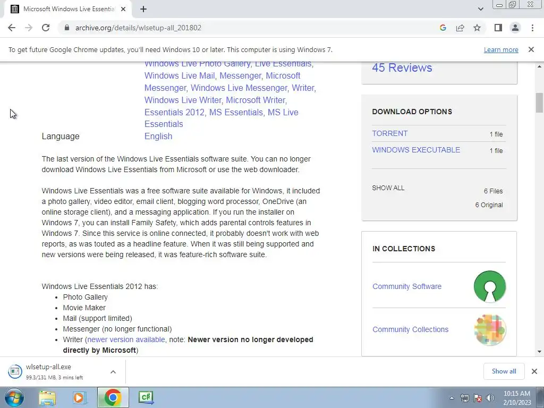Launch Windows Media Player from taskbar
544x408 pixels.
80,397
